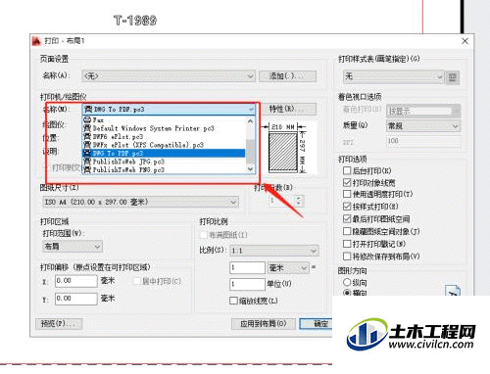Viewport: 490px width, 374px height.
Task: Close the 打印 - 布局1 dialog
Action: tap(465, 41)
